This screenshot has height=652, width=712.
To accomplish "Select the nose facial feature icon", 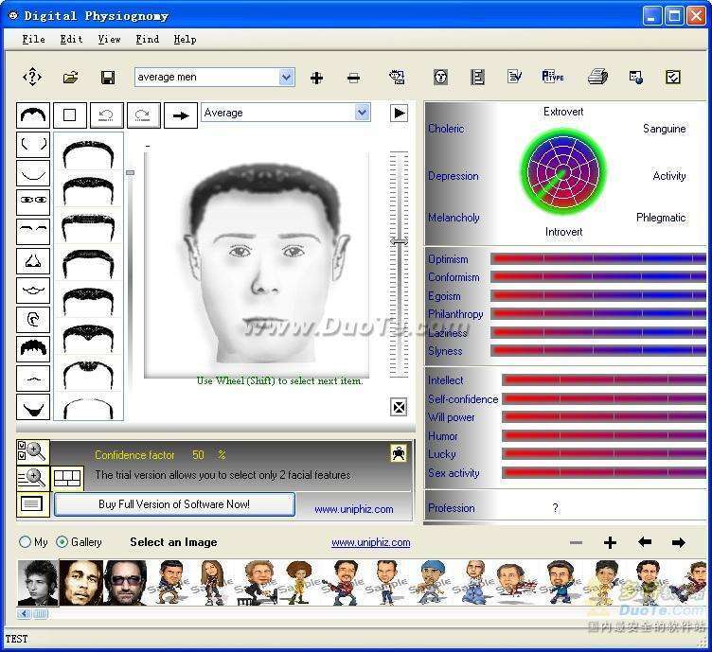I will (33, 261).
